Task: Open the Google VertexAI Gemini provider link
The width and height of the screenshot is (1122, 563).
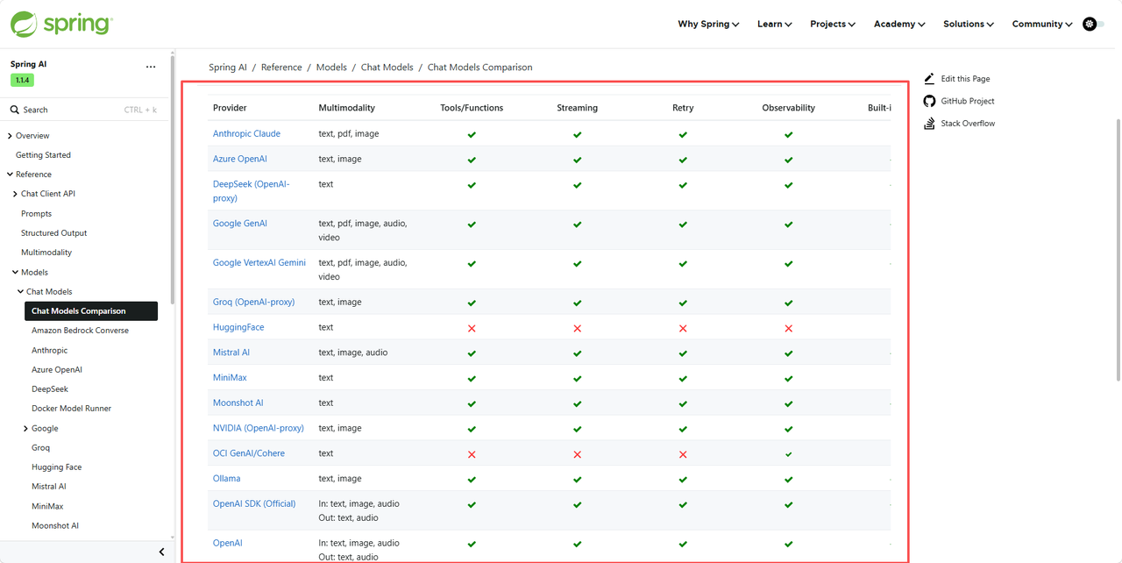Action: [259, 263]
